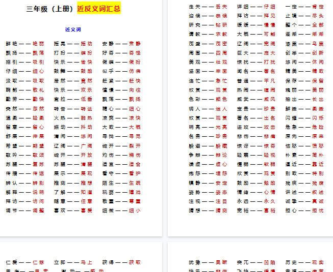Select the pair 寻找——寻觅
The image size is (333, 272).
(121, 136)
